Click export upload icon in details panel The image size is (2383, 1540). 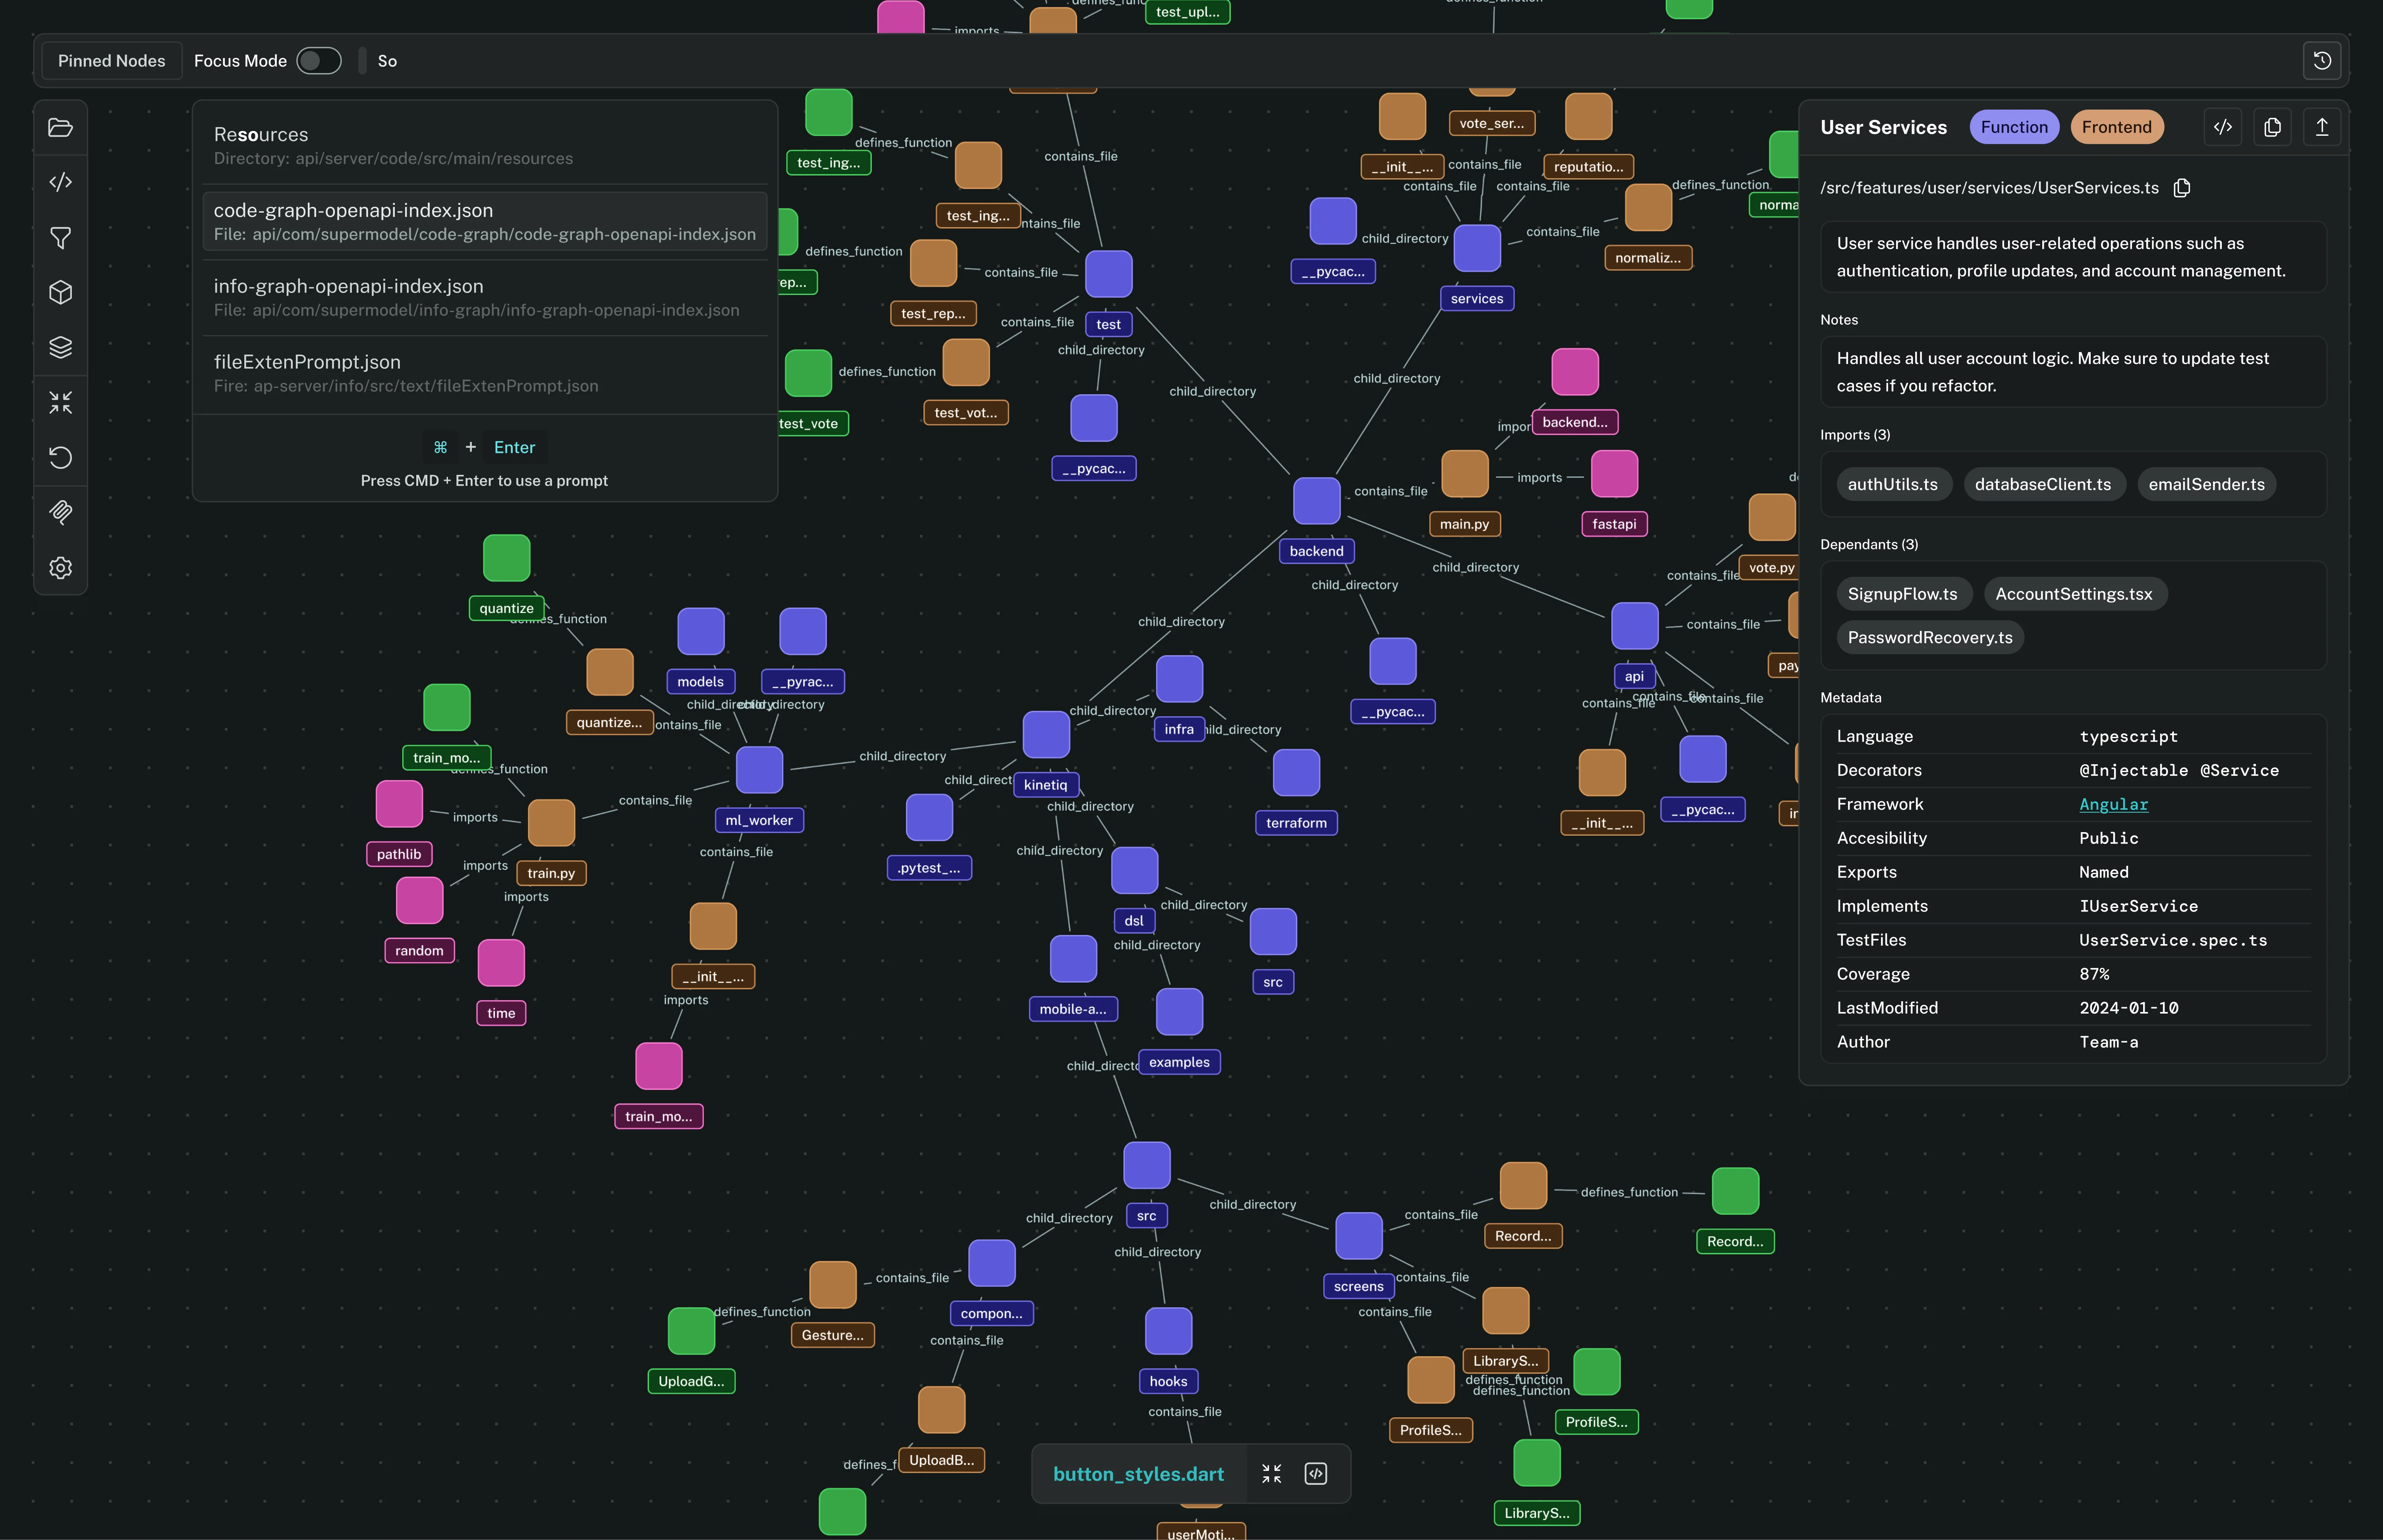tap(2322, 127)
